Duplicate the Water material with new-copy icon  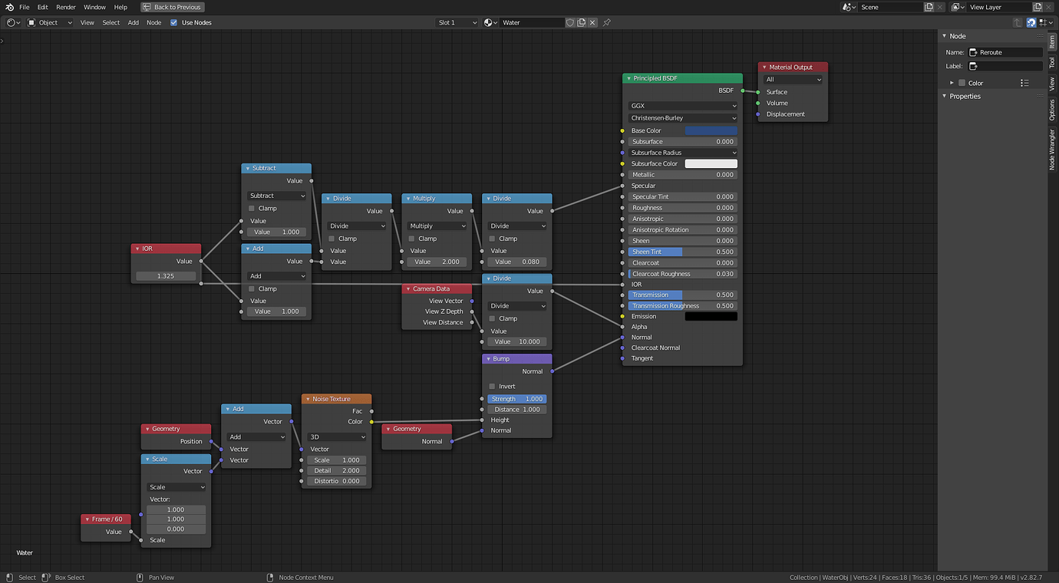tap(582, 22)
